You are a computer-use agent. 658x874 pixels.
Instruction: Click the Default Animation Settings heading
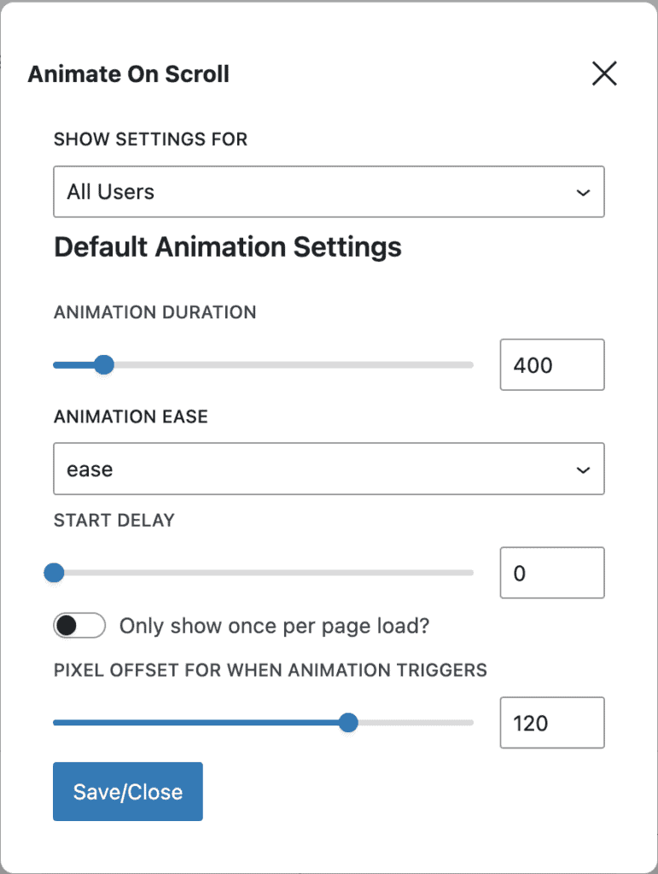coord(228,248)
